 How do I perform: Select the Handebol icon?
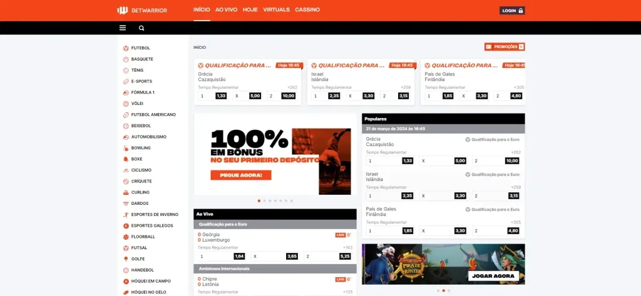[126, 270]
